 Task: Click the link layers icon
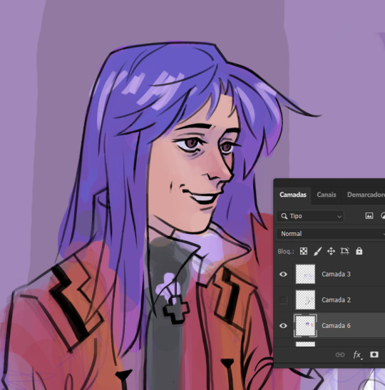coord(340,354)
